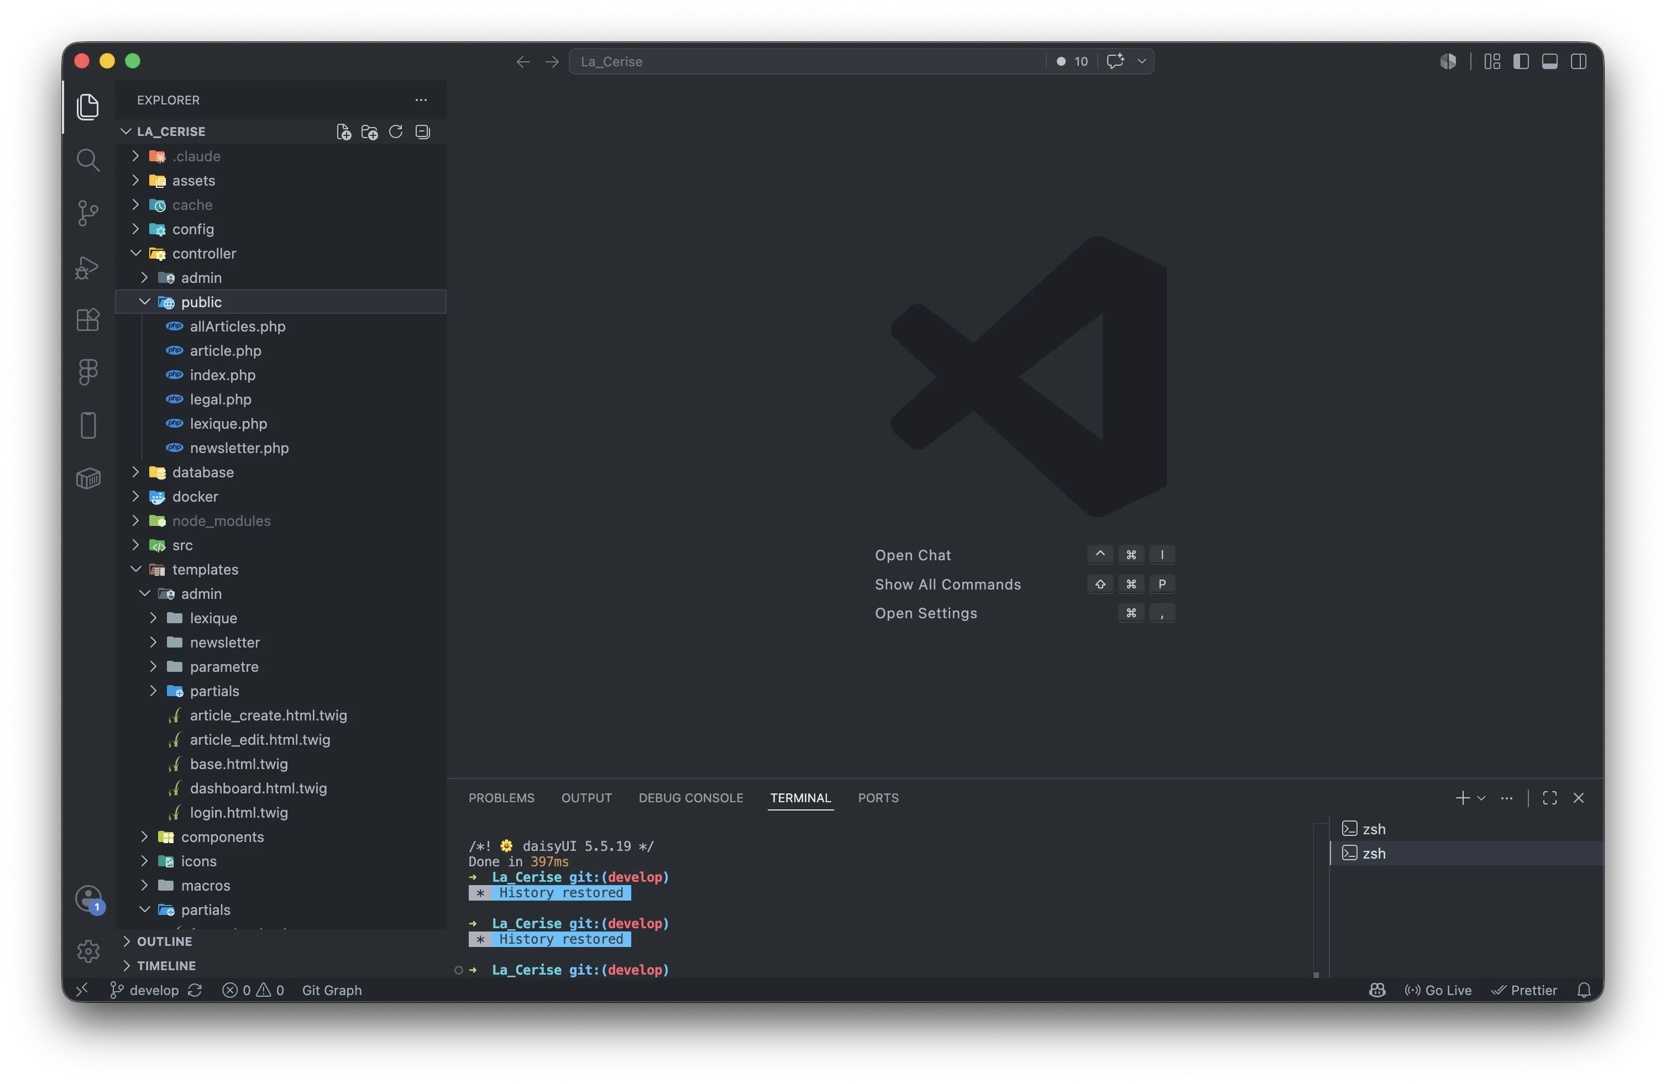Create a new file in LA_CERISE
Screen dimensions: 1666x1084
pos(344,131)
